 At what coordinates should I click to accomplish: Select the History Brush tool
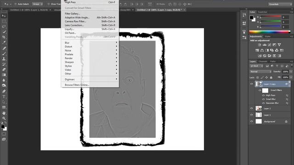click(4, 64)
